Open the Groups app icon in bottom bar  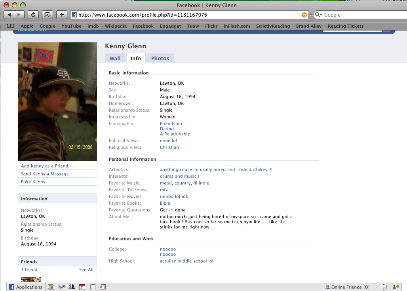pos(72,287)
